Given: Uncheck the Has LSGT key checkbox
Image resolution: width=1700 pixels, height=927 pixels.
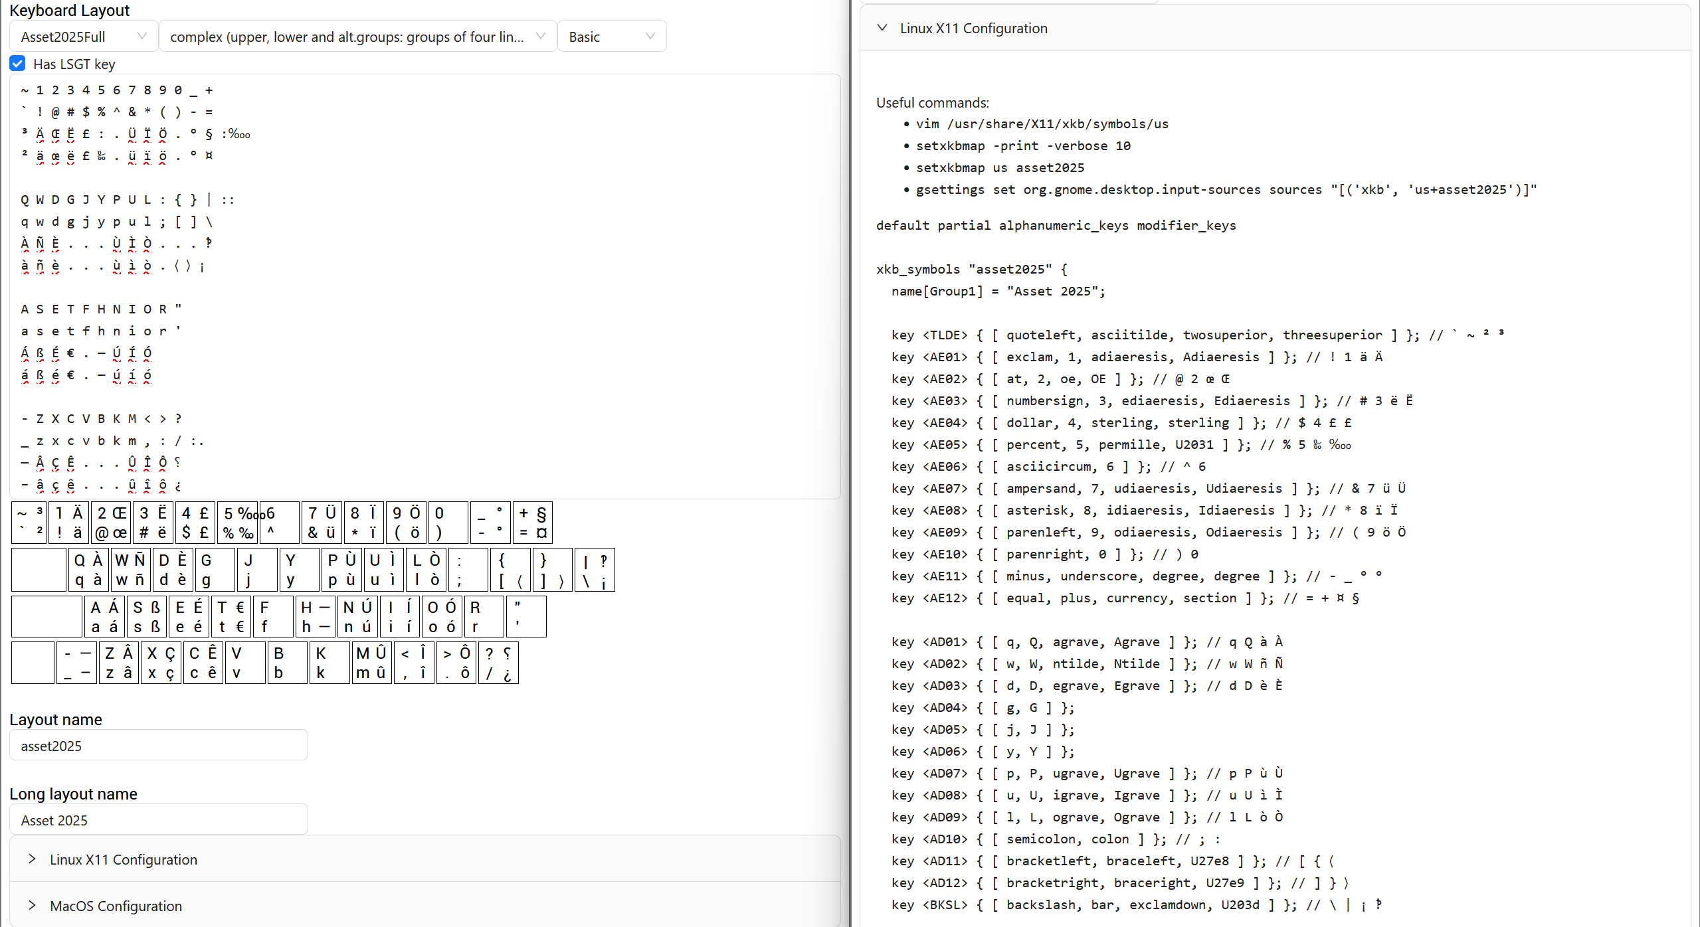Looking at the screenshot, I should click(x=17, y=64).
